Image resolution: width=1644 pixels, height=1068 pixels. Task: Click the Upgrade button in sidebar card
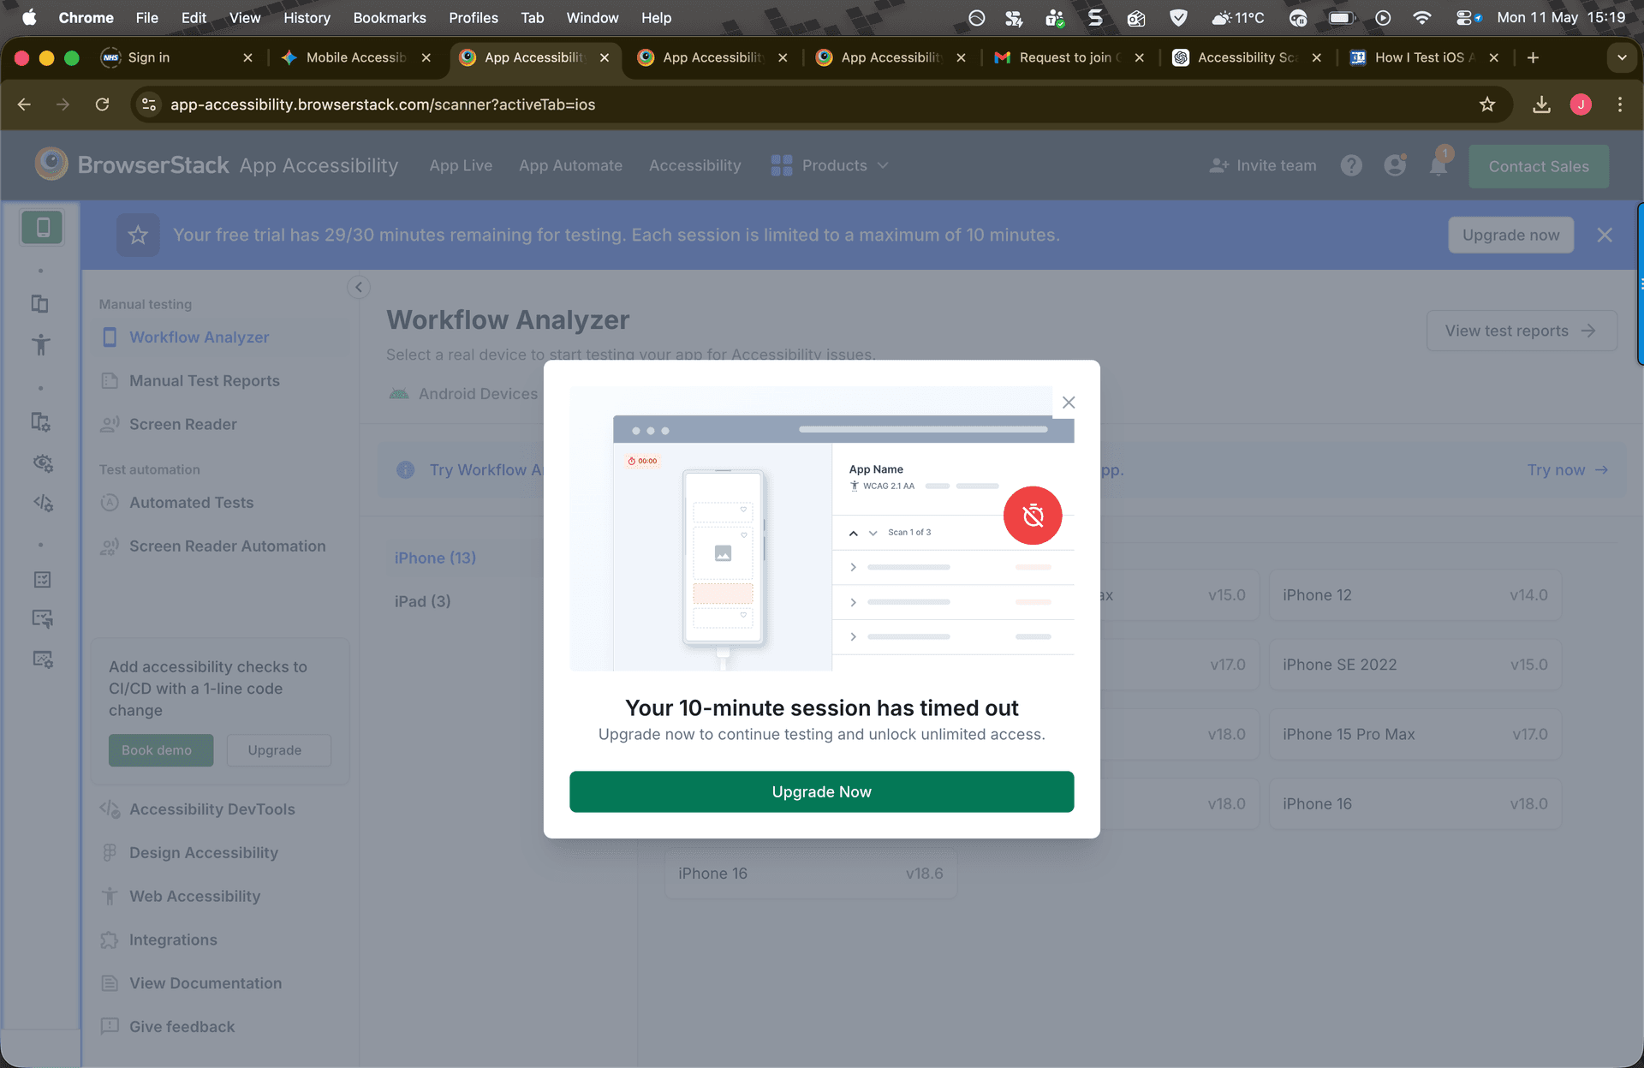(x=278, y=750)
